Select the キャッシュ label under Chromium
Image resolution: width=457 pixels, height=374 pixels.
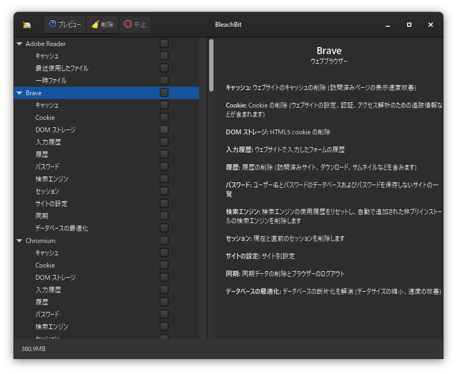point(47,253)
